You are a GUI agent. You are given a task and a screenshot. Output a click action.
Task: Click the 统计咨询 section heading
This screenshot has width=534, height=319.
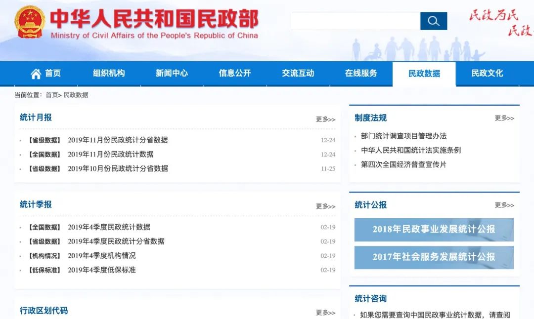tap(370, 299)
